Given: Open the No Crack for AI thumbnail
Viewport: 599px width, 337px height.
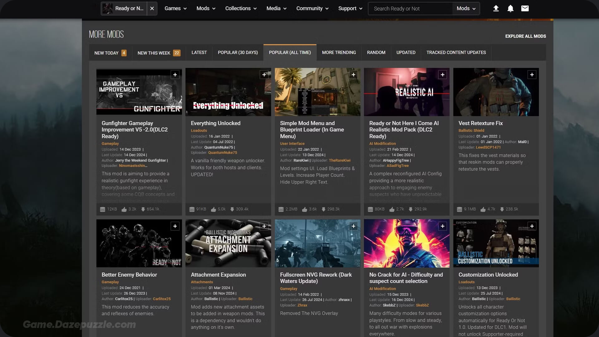Looking at the screenshot, I should click(407, 243).
